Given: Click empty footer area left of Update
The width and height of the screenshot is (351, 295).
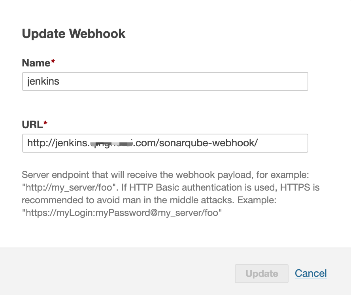Looking at the screenshot, I should pos(119,273).
